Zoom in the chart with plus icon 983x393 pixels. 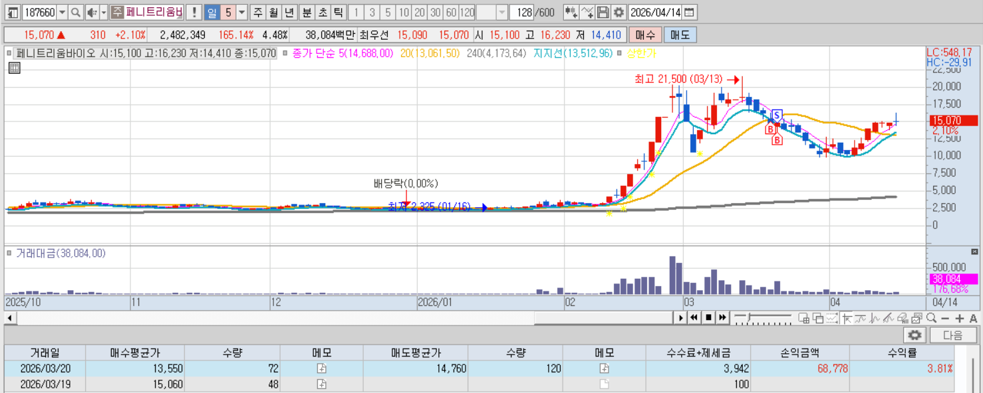click(x=960, y=319)
